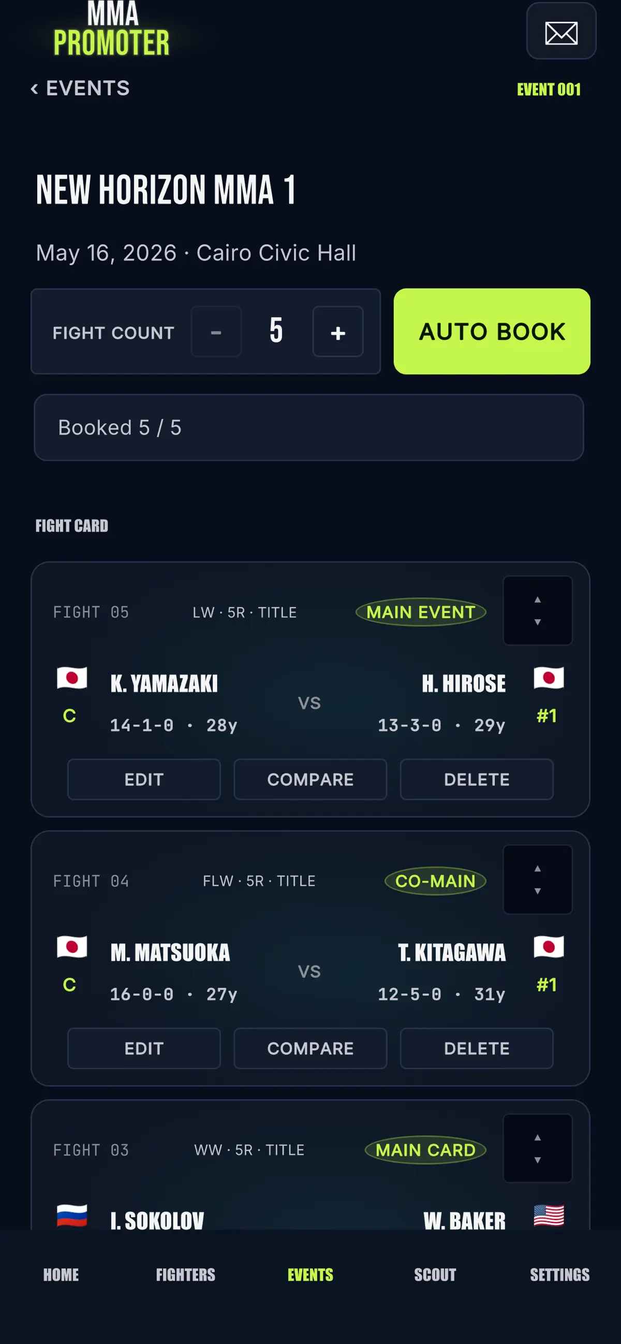
Task: Increase the fight count with the plus button
Action: 338,332
